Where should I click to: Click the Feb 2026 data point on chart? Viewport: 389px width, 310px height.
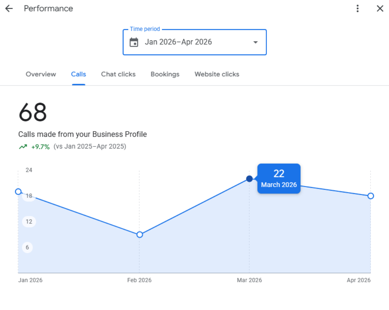pos(140,235)
